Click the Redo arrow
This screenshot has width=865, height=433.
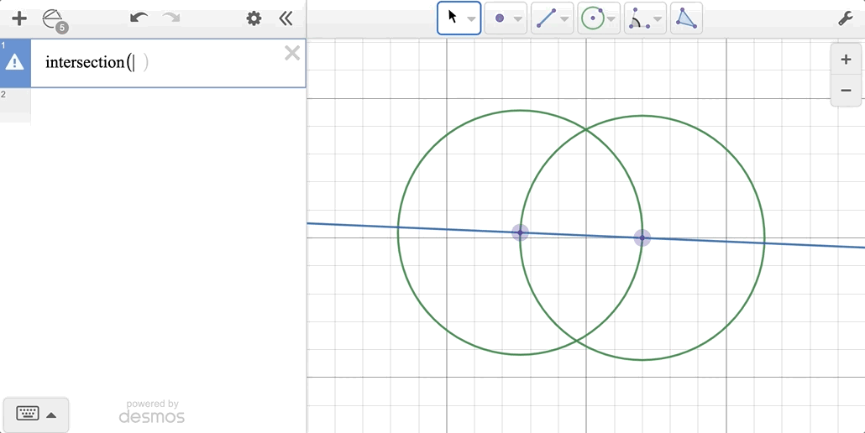point(171,18)
